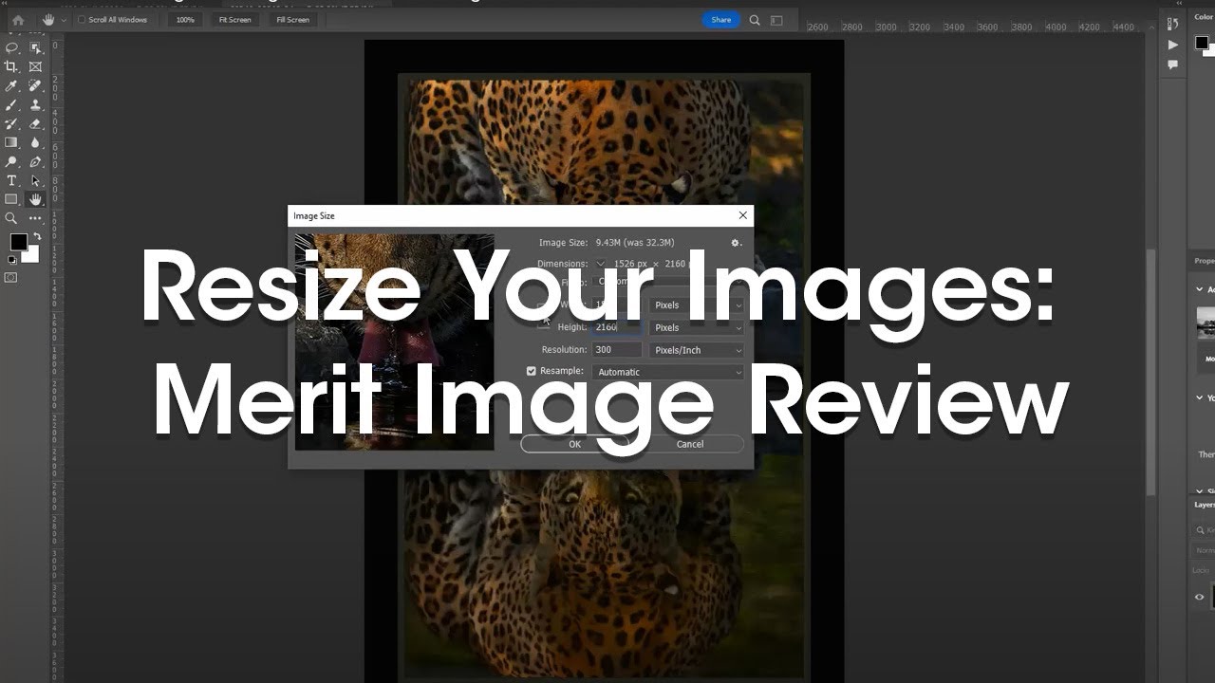The width and height of the screenshot is (1215, 683).
Task: Open the Height units Pixels dropdown
Action: point(697,327)
